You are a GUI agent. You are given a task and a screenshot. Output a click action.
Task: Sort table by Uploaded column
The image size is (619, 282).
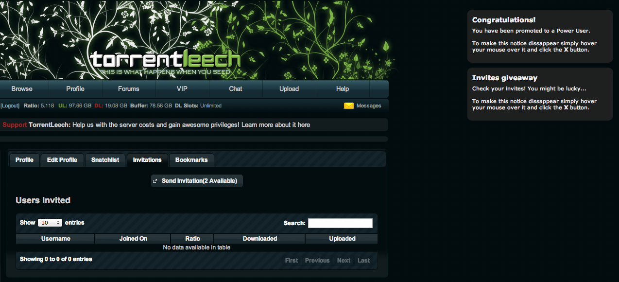pos(342,239)
